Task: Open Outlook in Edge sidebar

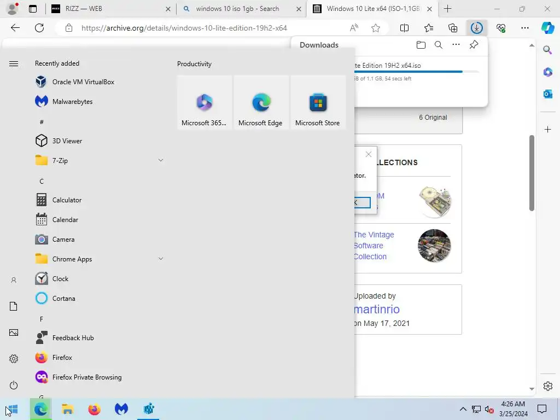Action: [x=547, y=94]
